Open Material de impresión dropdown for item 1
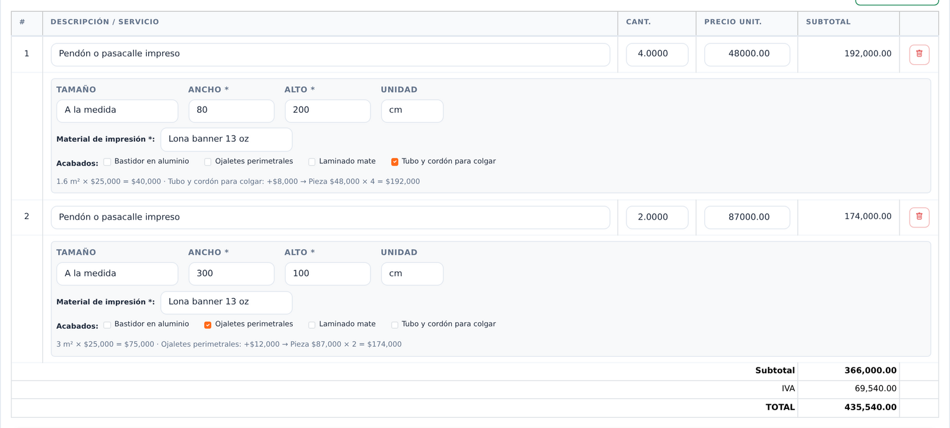This screenshot has width=950, height=428. pos(226,140)
